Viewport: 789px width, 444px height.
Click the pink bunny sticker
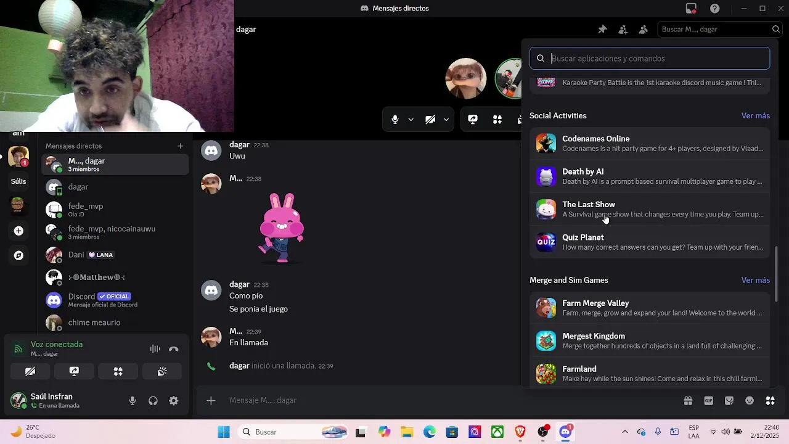pyautogui.click(x=281, y=228)
